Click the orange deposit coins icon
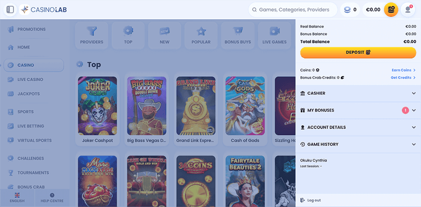The width and height of the screenshot is (421, 207). (391, 10)
